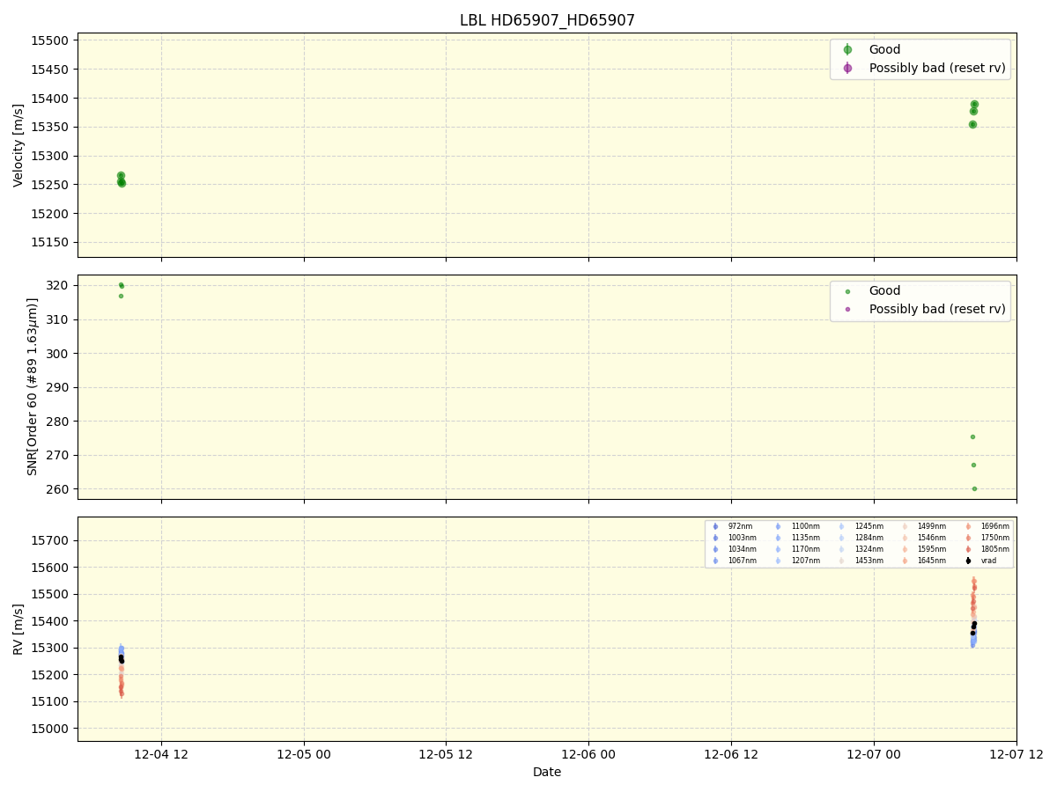Click the 15500 velocity tick label

(x=50, y=40)
